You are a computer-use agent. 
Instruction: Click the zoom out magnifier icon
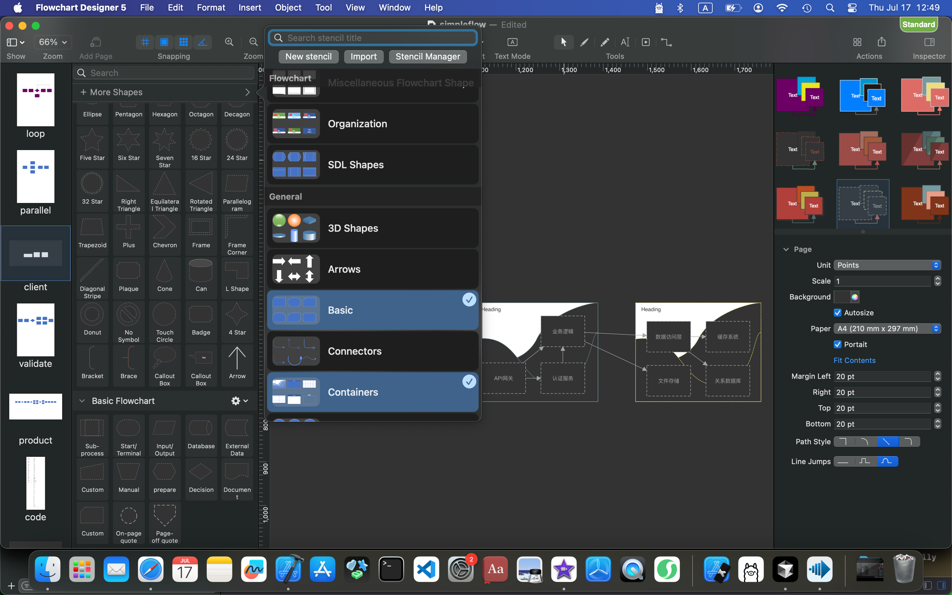point(254,42)
